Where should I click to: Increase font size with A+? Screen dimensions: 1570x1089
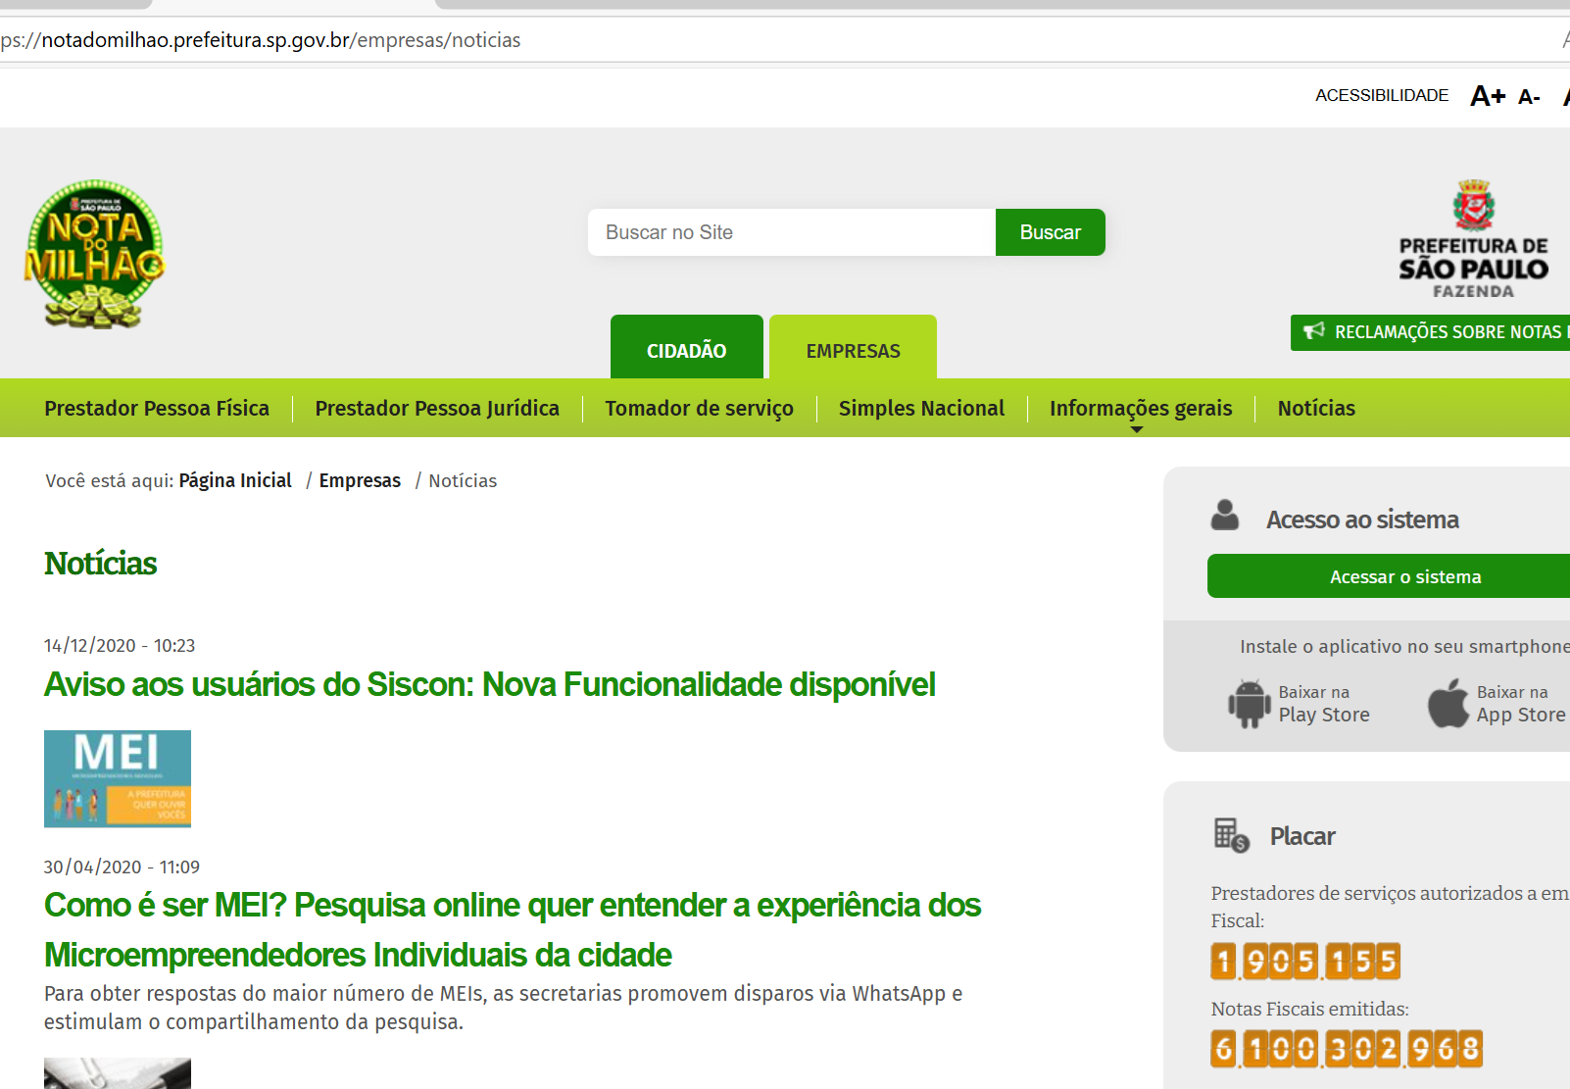tap(1488, 96)
